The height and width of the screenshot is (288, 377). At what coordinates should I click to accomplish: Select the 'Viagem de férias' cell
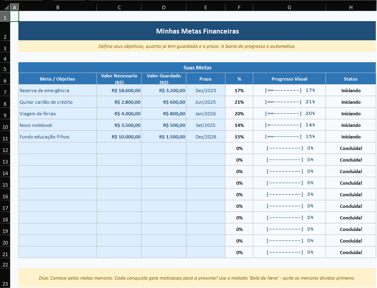pos(57,113)
